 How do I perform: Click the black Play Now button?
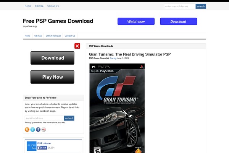coord(52,77)
